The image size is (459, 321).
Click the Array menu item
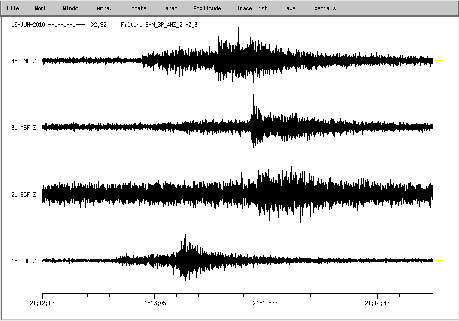(105, 8)
